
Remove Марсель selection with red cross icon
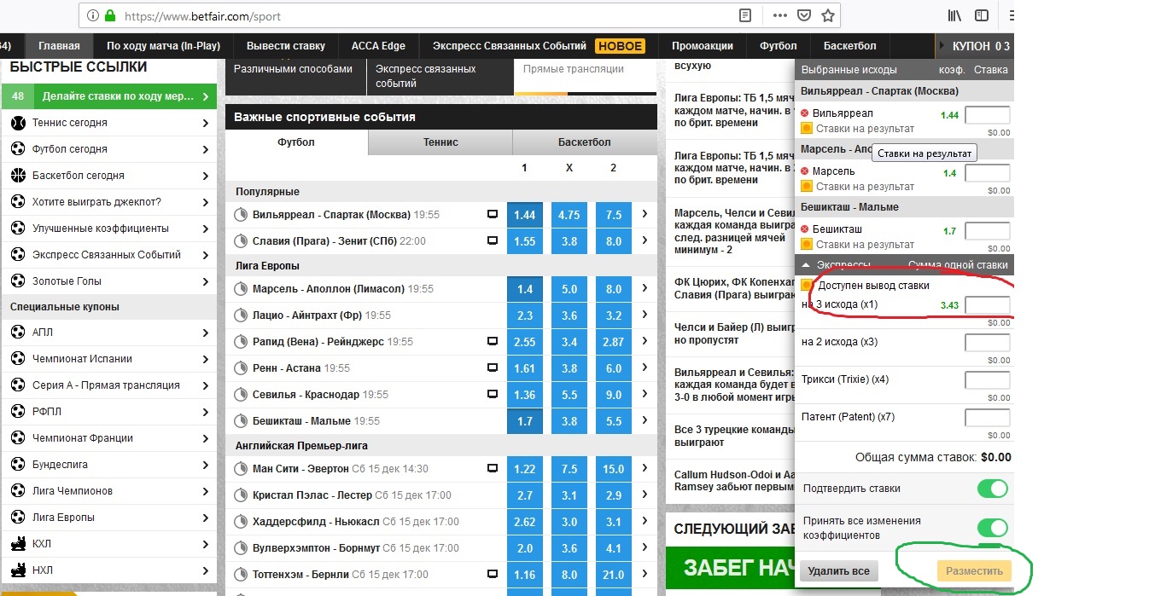point(804,171)
